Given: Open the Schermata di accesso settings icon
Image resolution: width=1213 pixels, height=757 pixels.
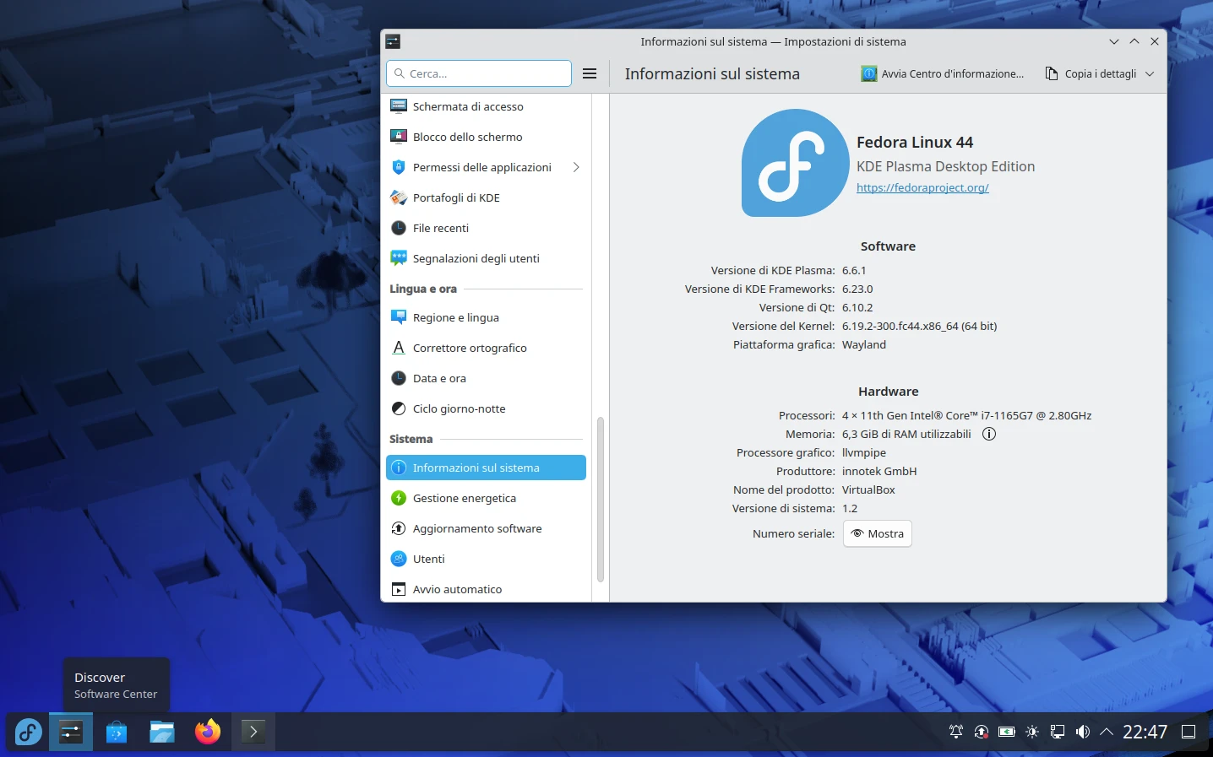Looking at the screenshot, I should point(398,105).
